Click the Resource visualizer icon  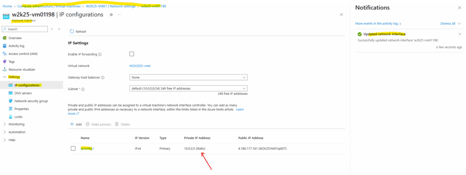click(5, 70)
